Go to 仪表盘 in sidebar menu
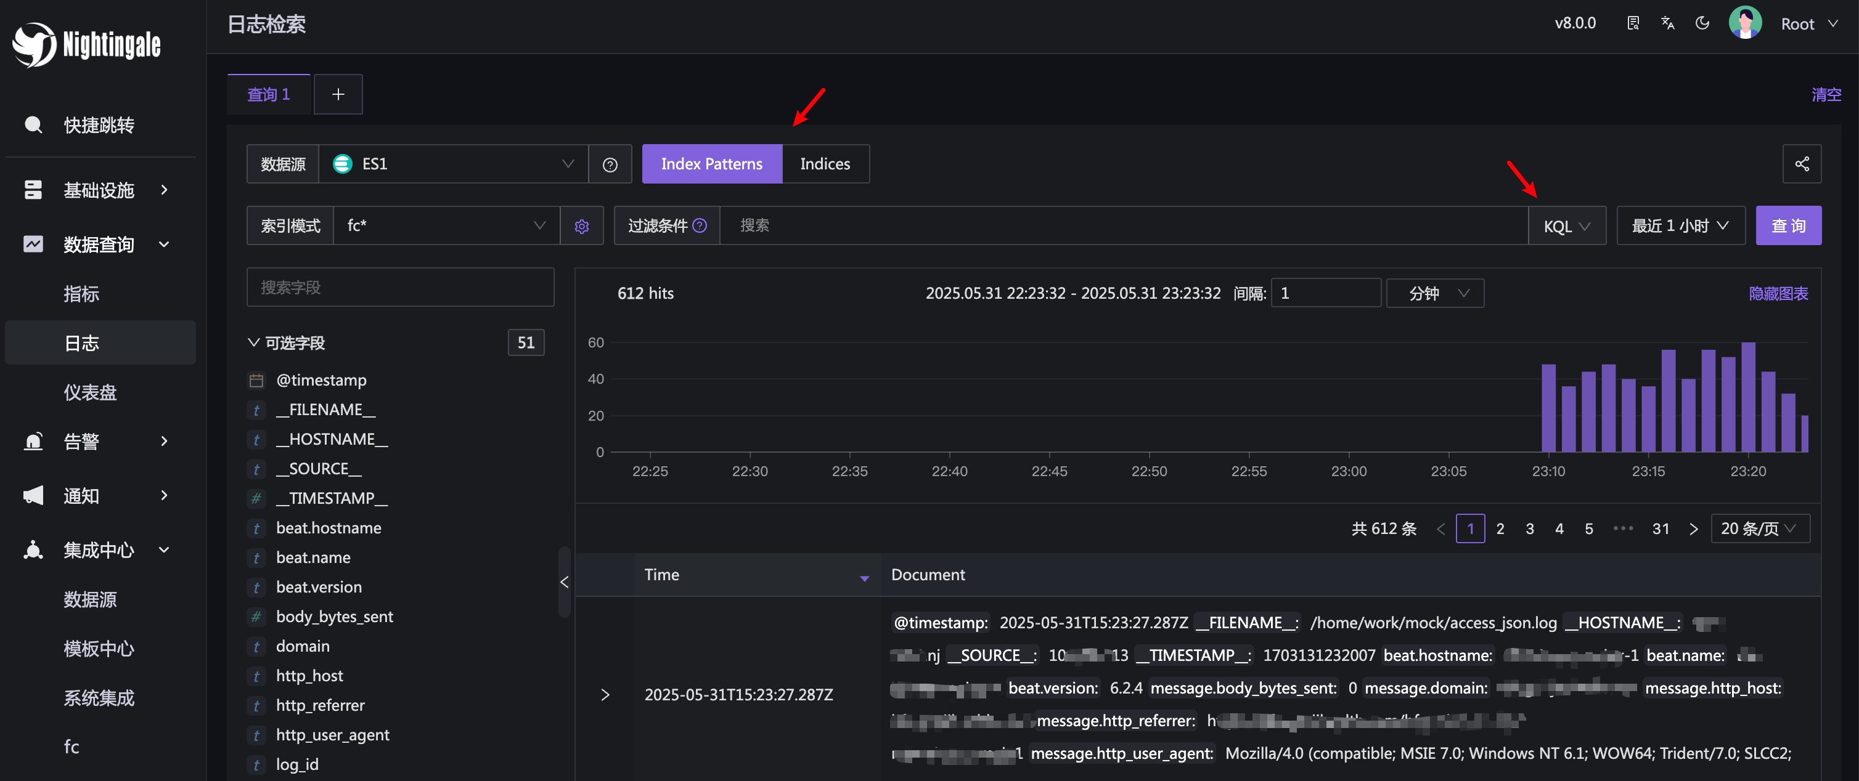 click(x=90, y=392)
